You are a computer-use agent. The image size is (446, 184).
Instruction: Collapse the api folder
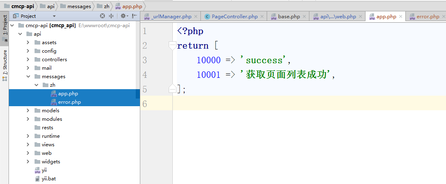[x=20, y=34]
